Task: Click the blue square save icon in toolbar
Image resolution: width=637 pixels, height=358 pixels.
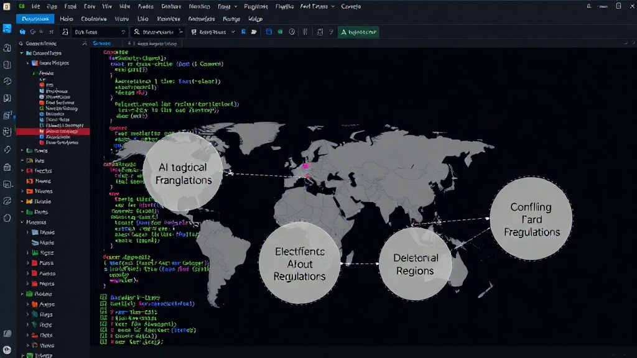Action: point(269,32)
